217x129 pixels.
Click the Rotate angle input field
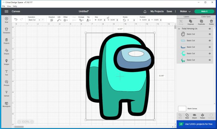click(130, 20)
